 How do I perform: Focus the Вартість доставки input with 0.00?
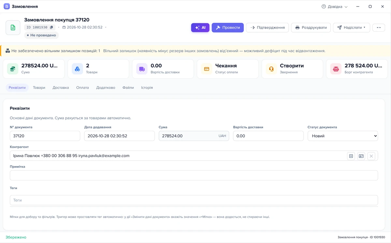coord(268,136)
